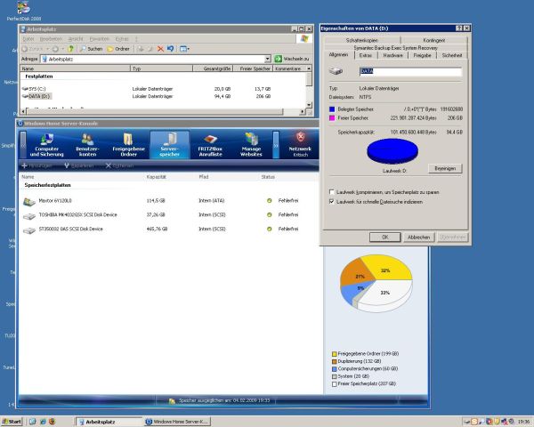Open PerfectDisk 2008 desktop icon
Image resolution: width=534 pixels, height=427 pixels.
click(23, 11)
